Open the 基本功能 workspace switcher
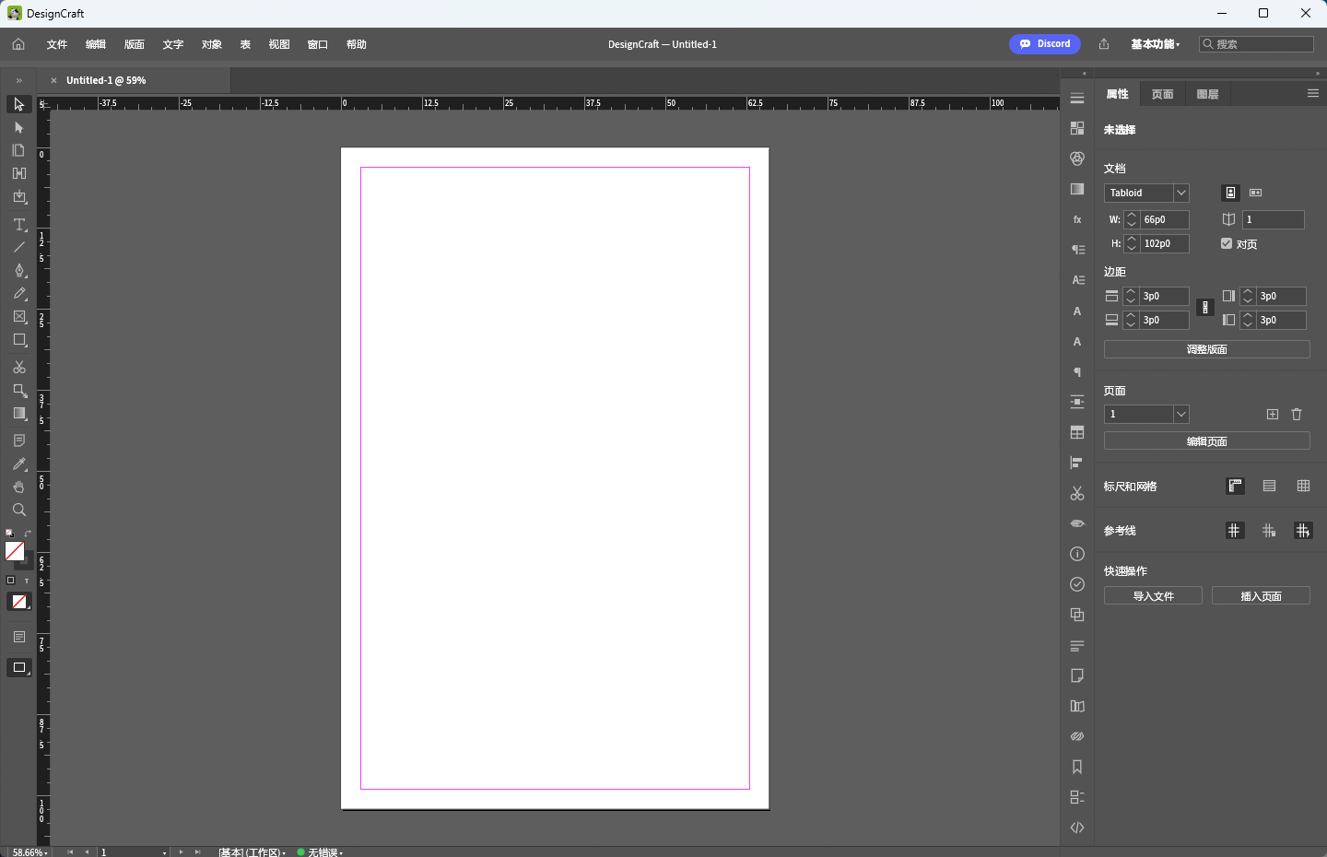The height and width of the screenshot is (857, 1327). (x=1155, y=44)
